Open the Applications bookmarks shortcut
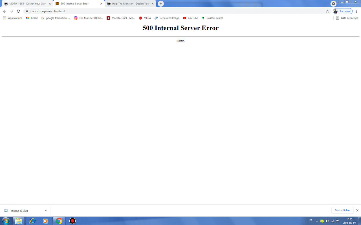 pos(13,18)
